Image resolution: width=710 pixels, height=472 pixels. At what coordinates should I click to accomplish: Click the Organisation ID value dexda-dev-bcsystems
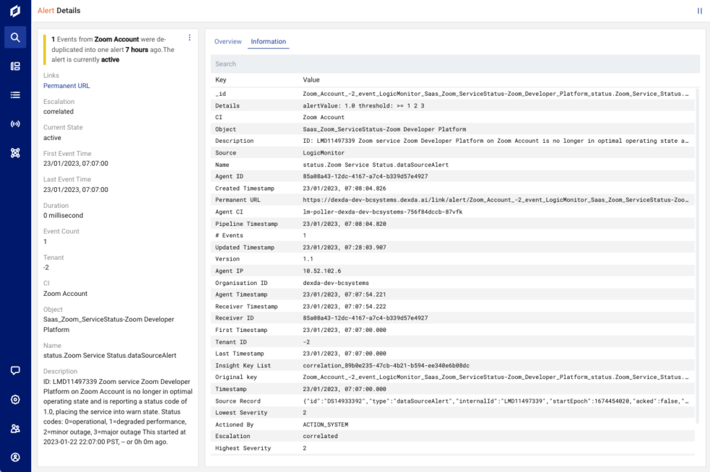pyautogui.click(x=336, y=283)
